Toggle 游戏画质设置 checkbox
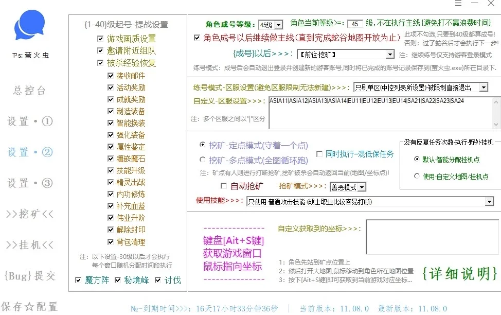The width and height of the screenshot is (501, 315). [x=100, y=39]
